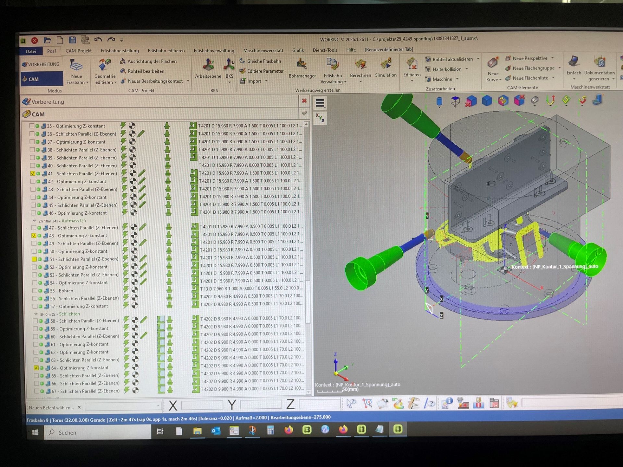Check the box for toolpath 35 Optimierung Z-konstant

(31, 126)
